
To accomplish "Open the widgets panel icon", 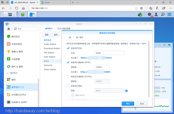I will coord(169,14).
